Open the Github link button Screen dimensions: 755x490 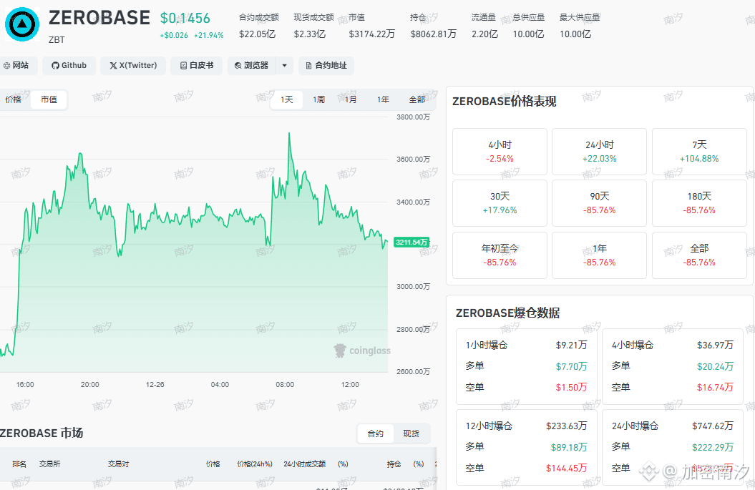point(69,66)
